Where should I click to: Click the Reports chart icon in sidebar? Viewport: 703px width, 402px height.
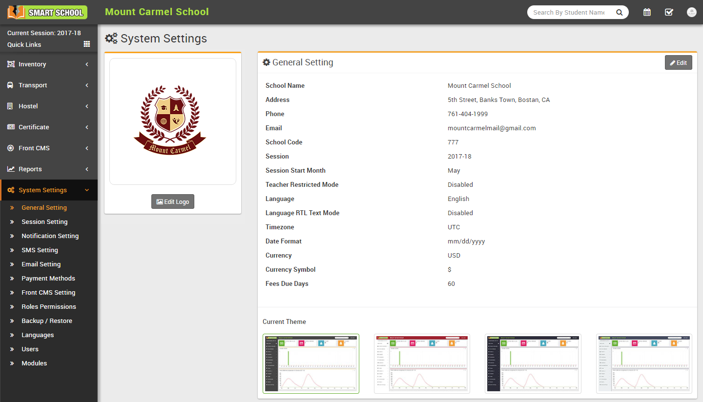point(10,169)
